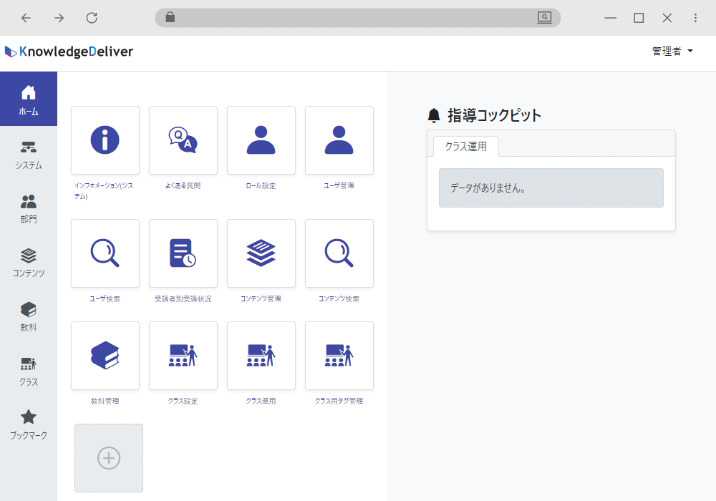This screenshot has width=716, height=501.
Task: Open the クラス用タグ管理 tile
Action: click(339, 356)
